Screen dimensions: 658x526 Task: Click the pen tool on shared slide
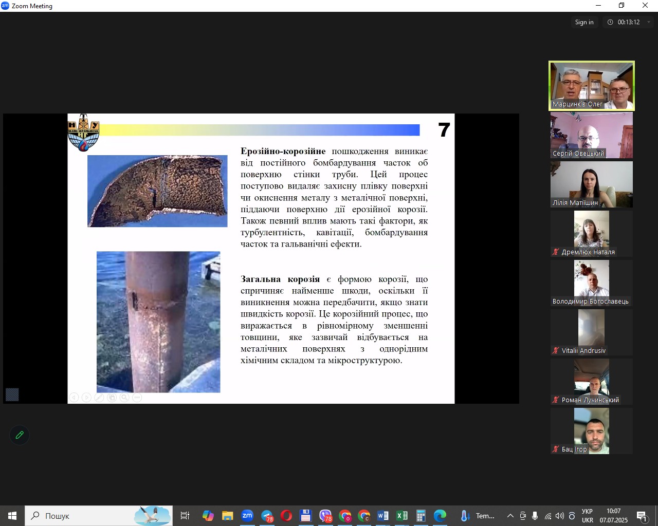99,398
